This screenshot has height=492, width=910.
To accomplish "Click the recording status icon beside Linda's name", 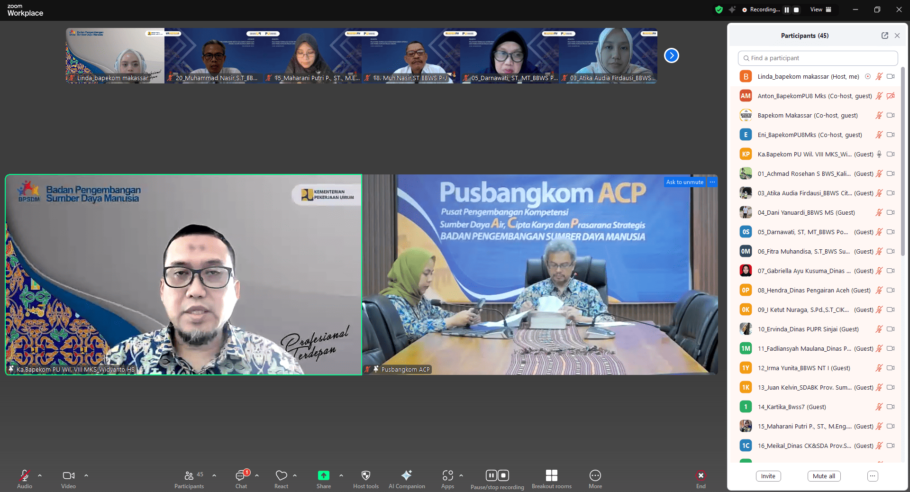I will (868, 76).
